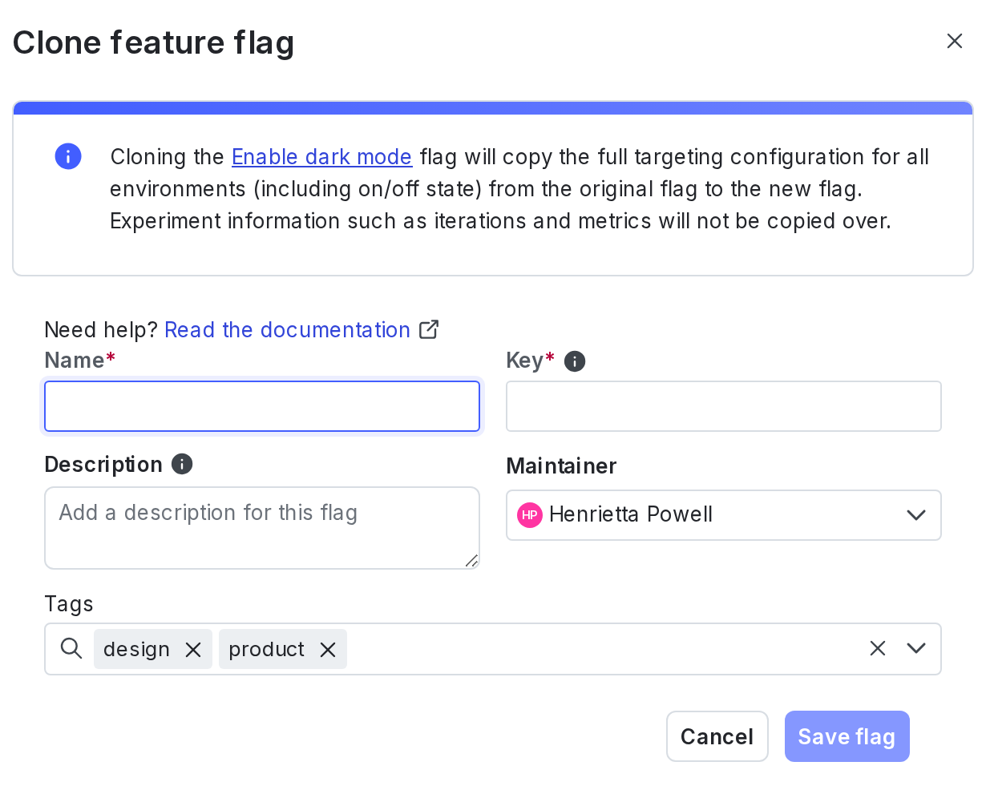The width and height of the screenshot is (986, 798).
Task: Click the info icon next to Key label
Action: coord(574,361)
